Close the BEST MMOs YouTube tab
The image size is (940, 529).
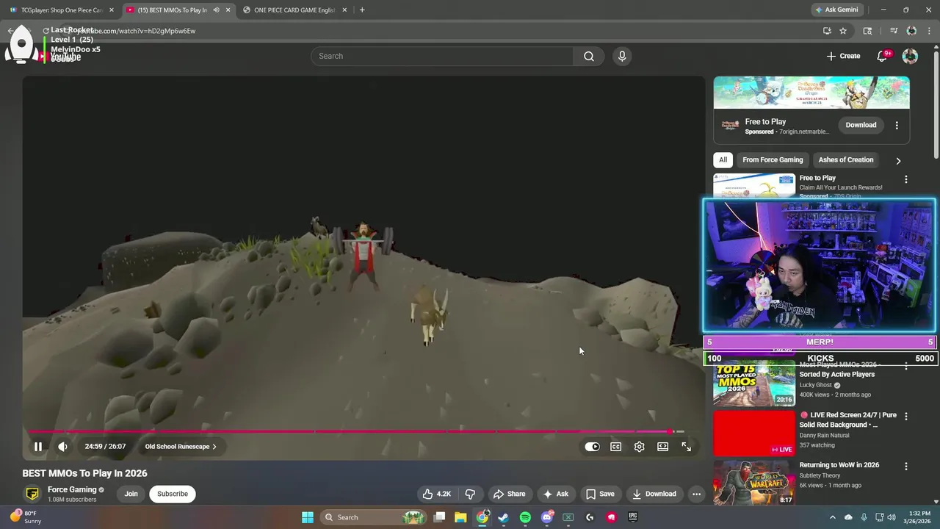tap(228, 10)
